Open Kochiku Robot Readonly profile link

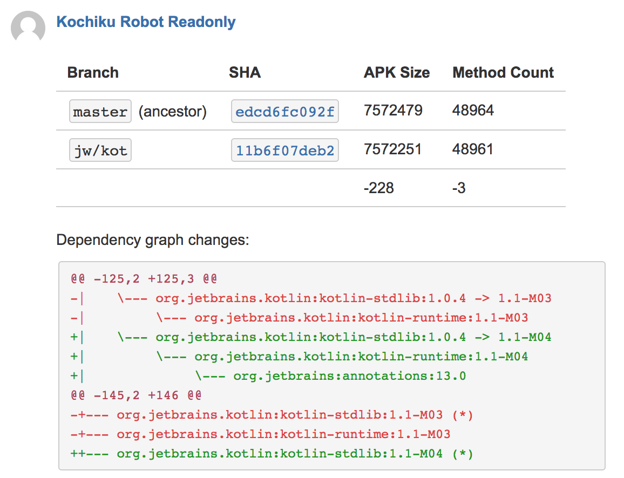146,22
